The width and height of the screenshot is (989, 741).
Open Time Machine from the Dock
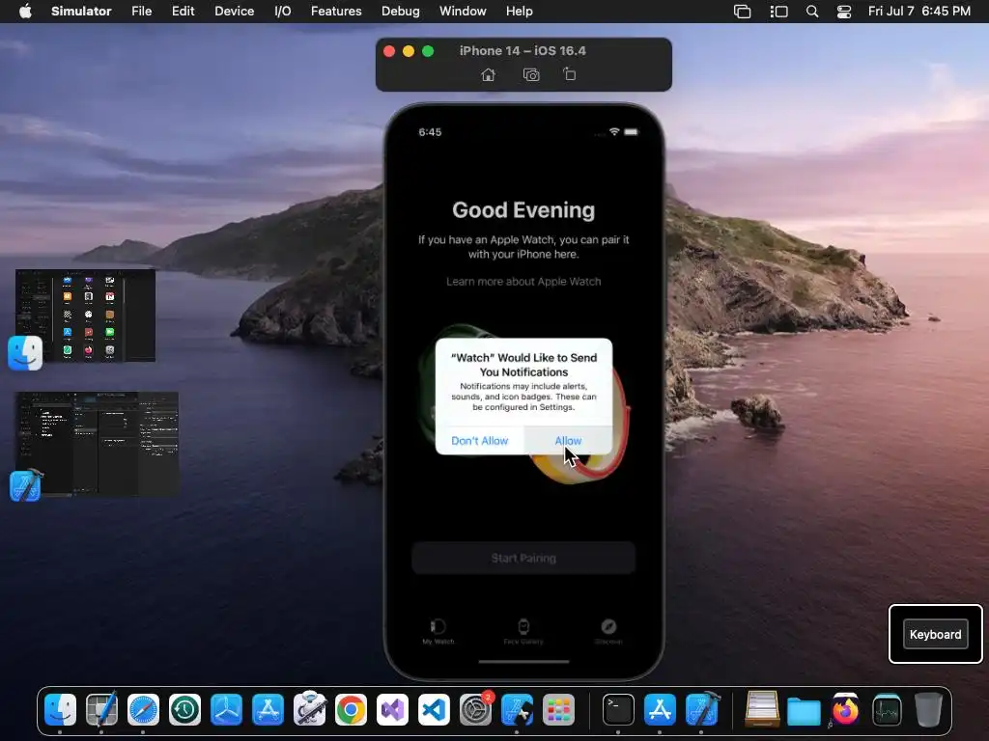pyautogui.click(x=184, y=711)
